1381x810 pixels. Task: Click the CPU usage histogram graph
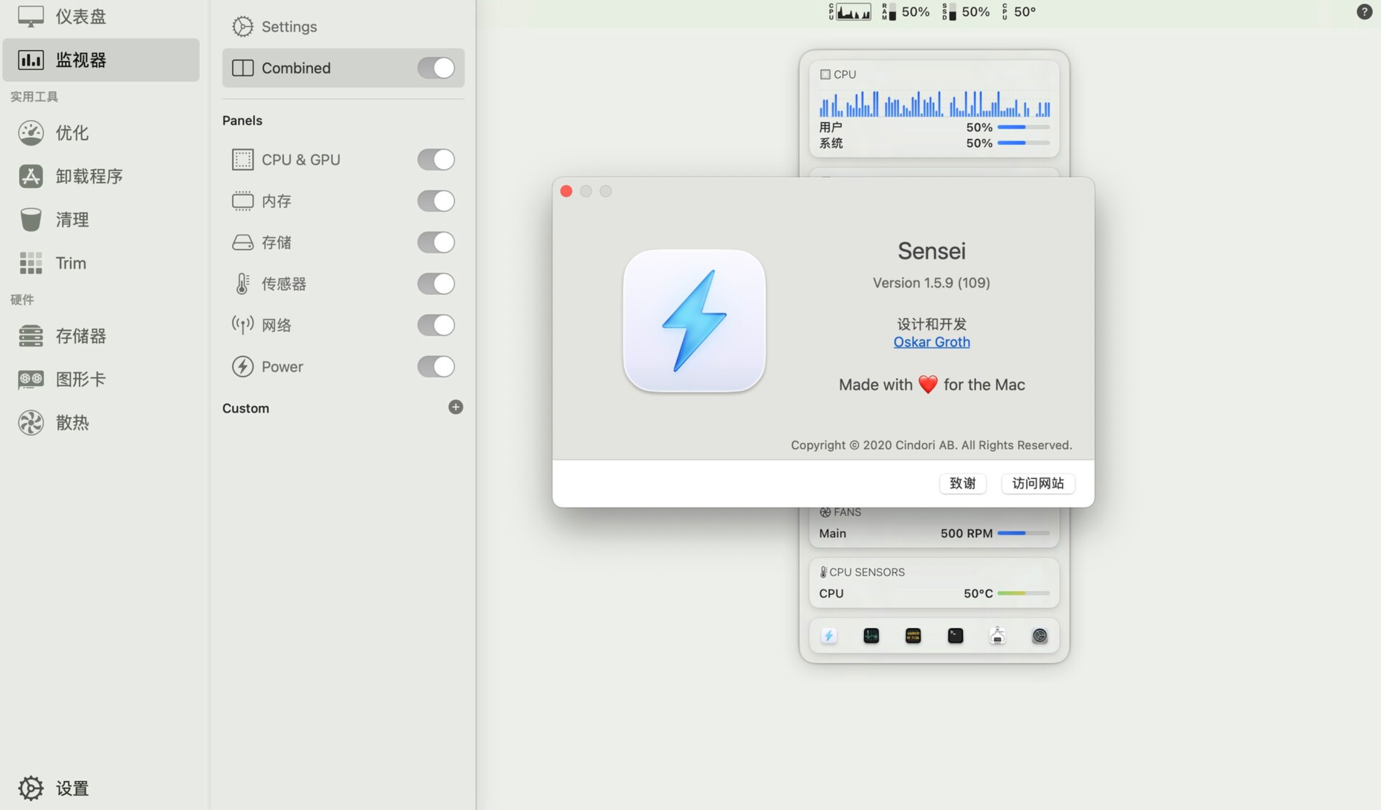[x=934, y=103]
